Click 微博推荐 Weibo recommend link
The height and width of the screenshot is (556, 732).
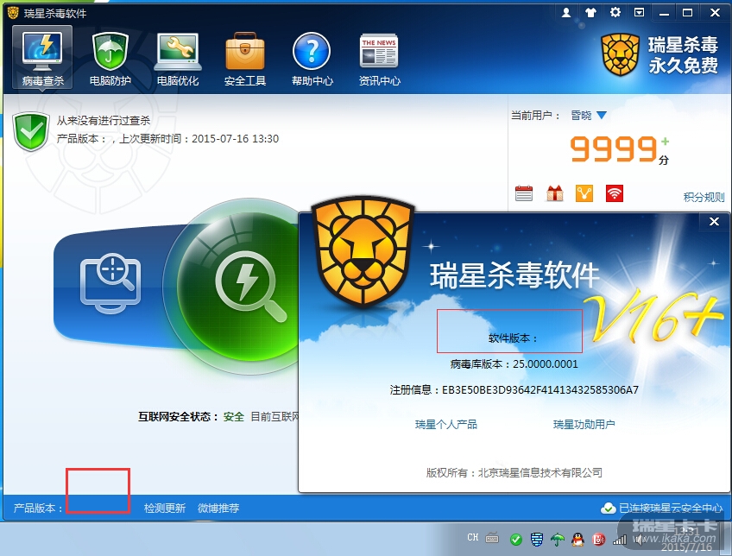point(218,508)
